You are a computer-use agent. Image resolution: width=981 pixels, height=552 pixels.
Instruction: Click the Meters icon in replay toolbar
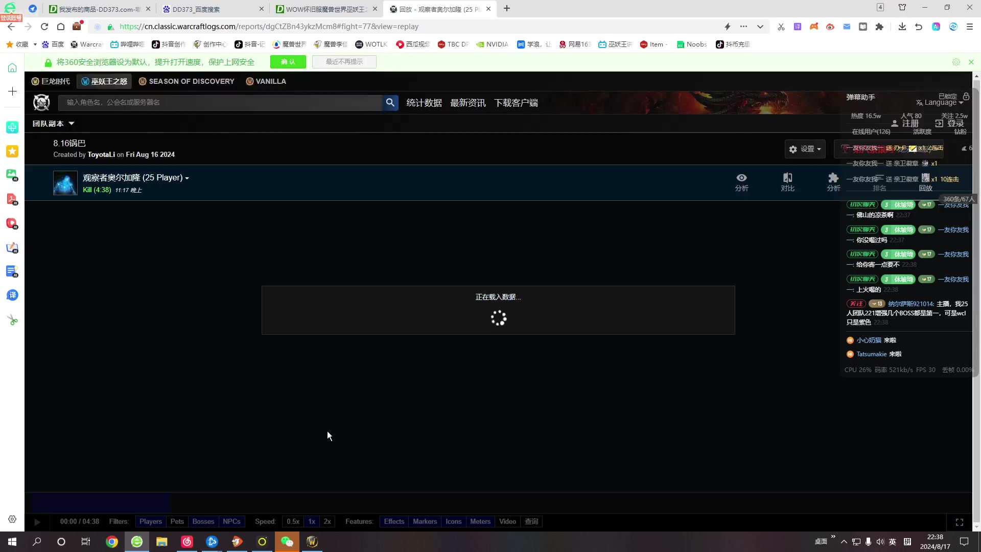point(480,521)
